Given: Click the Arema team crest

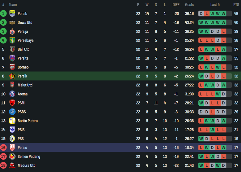Looking at the screenshot, I should point(12,94).
